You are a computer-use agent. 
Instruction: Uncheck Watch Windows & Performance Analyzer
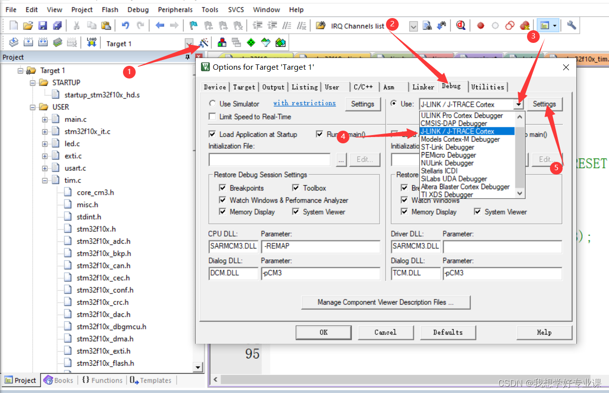click(x=223, y=200)
